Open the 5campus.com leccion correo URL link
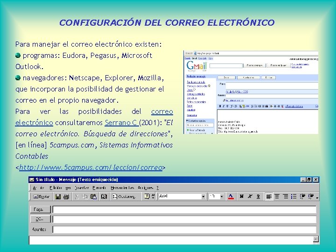The height and width of the screenshot is (252, 336). 91,168
